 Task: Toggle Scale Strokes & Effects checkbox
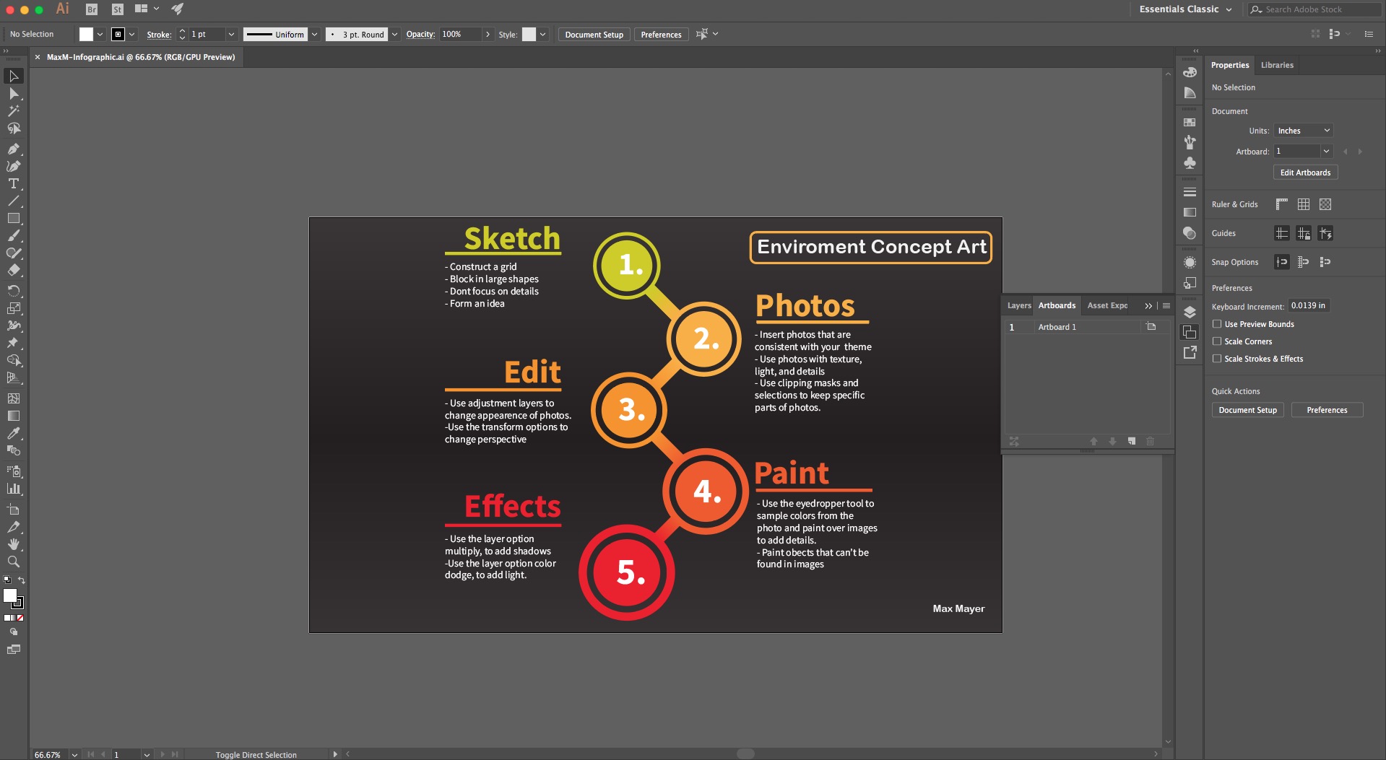[x=1217, y=359]
